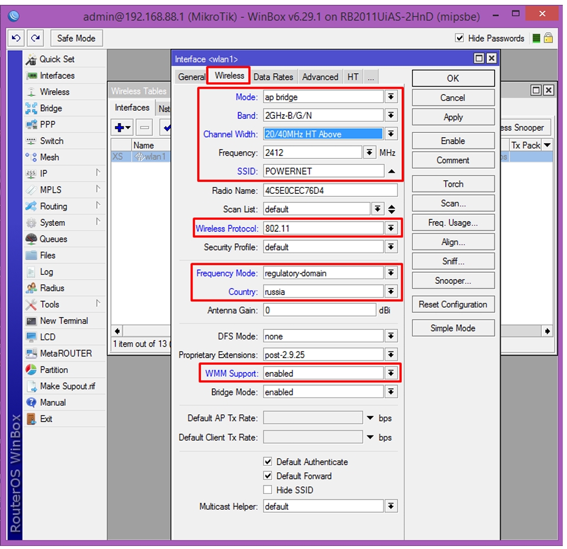Image resolution: width=567 pixels, height=549 pixels.
Task: Click the Antenna Gain input field
Action: pyautogui.click(x=320, y=310)
